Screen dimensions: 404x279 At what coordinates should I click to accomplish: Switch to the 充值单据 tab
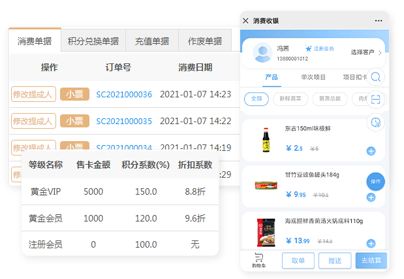[152, 41]
